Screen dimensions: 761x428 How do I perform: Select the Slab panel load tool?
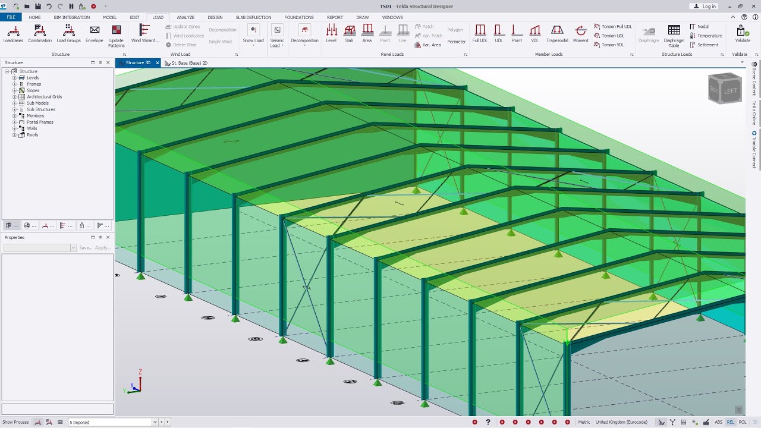pyautogui.click(x=349, y=34)
